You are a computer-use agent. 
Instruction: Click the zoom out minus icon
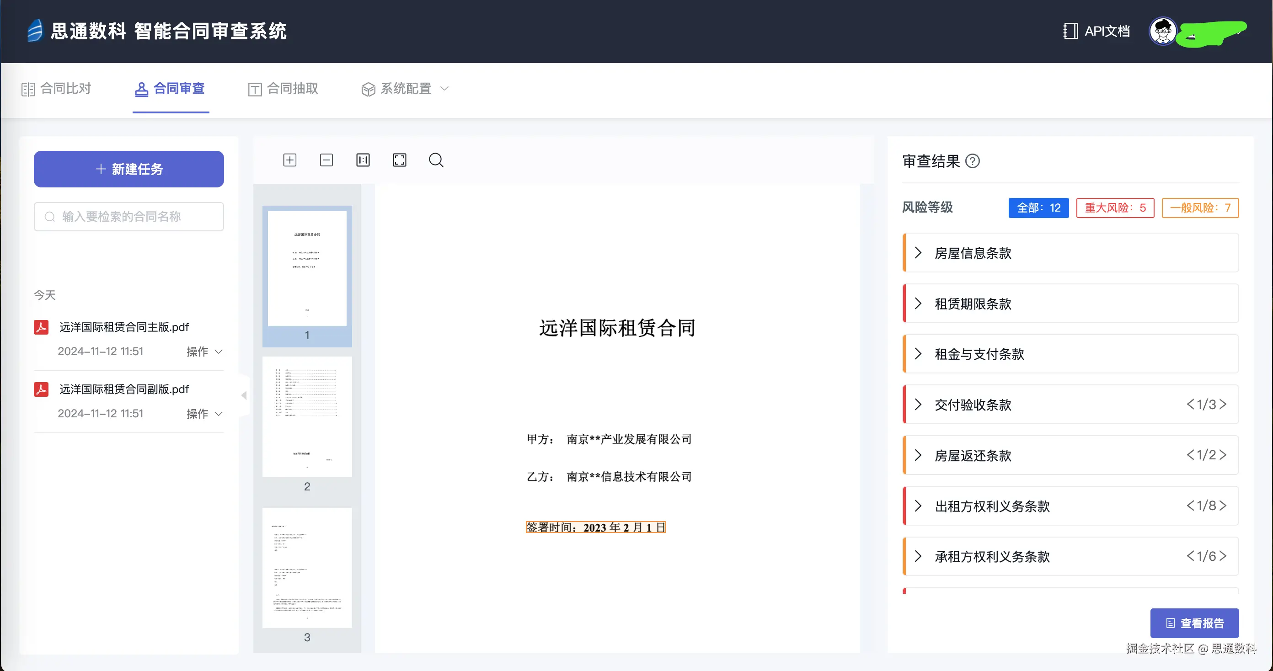click(326, 160)
